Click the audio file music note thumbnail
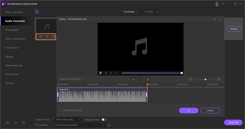 pos(47,26)
